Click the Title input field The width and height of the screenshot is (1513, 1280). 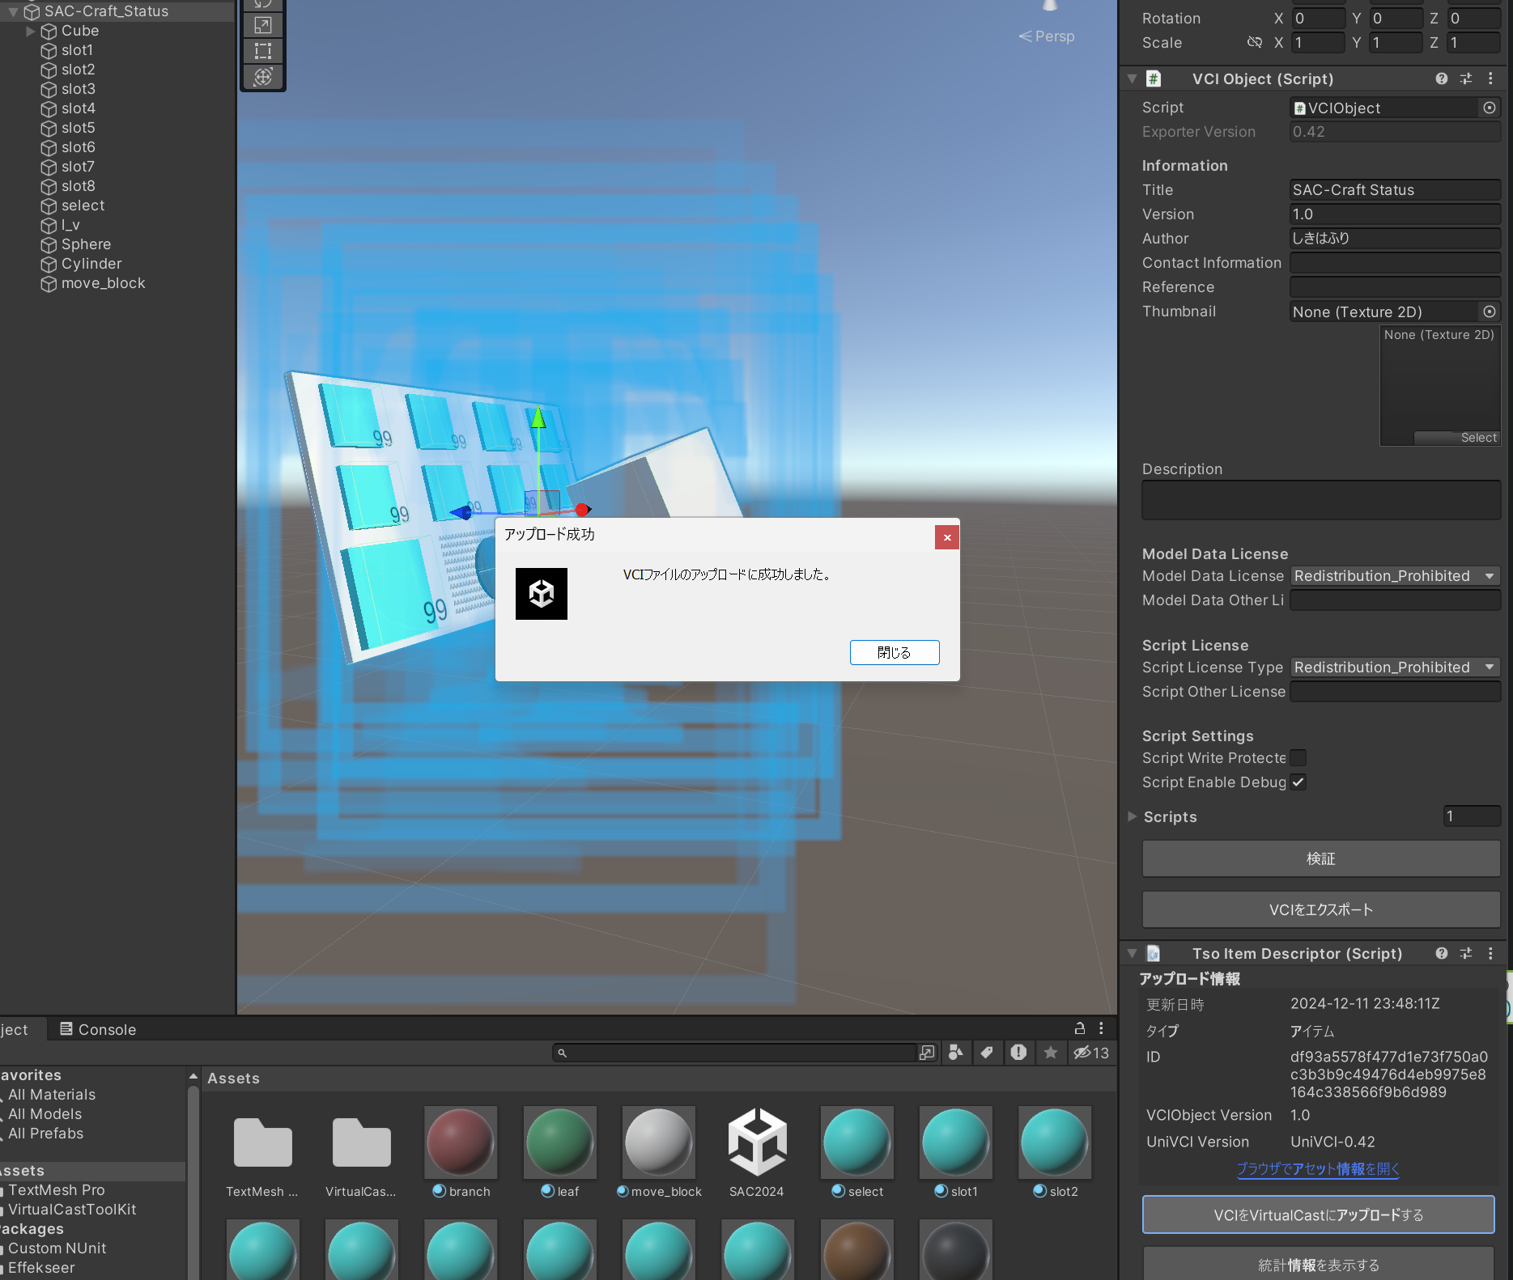pos(1395,190)
